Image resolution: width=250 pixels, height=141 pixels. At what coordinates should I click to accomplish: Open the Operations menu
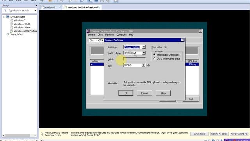(121, 35)
